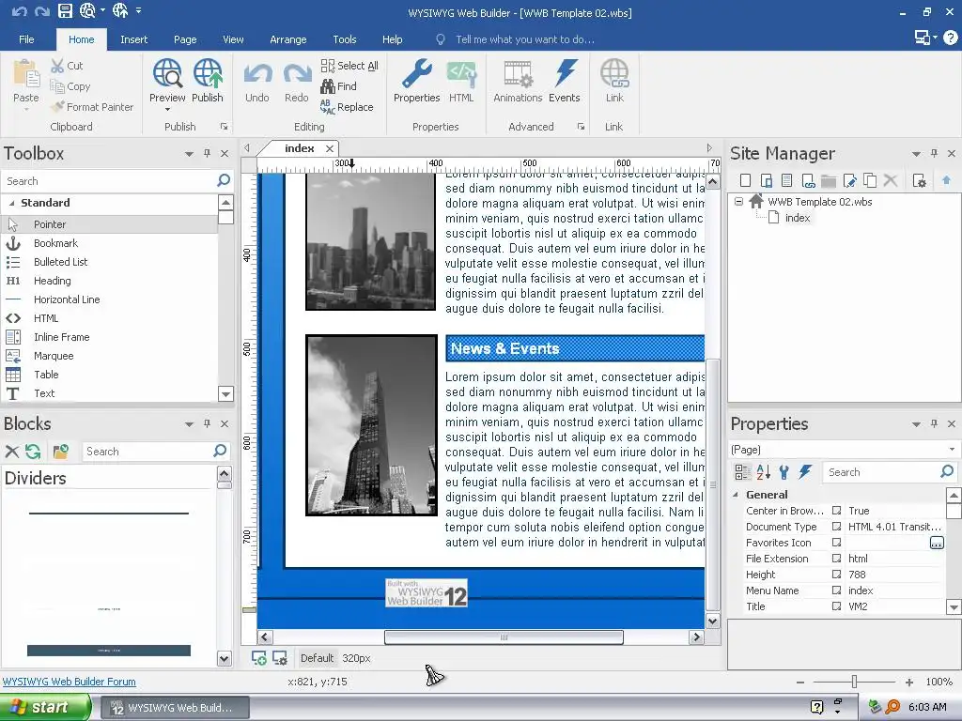
Task: Toggle marker next to File Extension
Action: (x=836, y=559)
